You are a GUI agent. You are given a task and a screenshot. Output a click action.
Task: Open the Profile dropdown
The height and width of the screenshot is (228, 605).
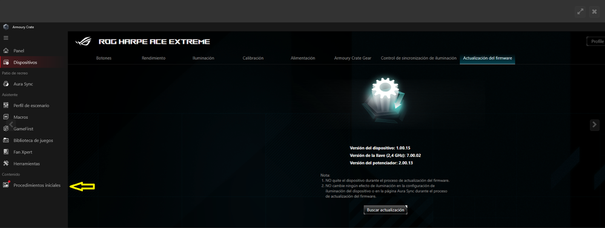[x=596, y=41]
